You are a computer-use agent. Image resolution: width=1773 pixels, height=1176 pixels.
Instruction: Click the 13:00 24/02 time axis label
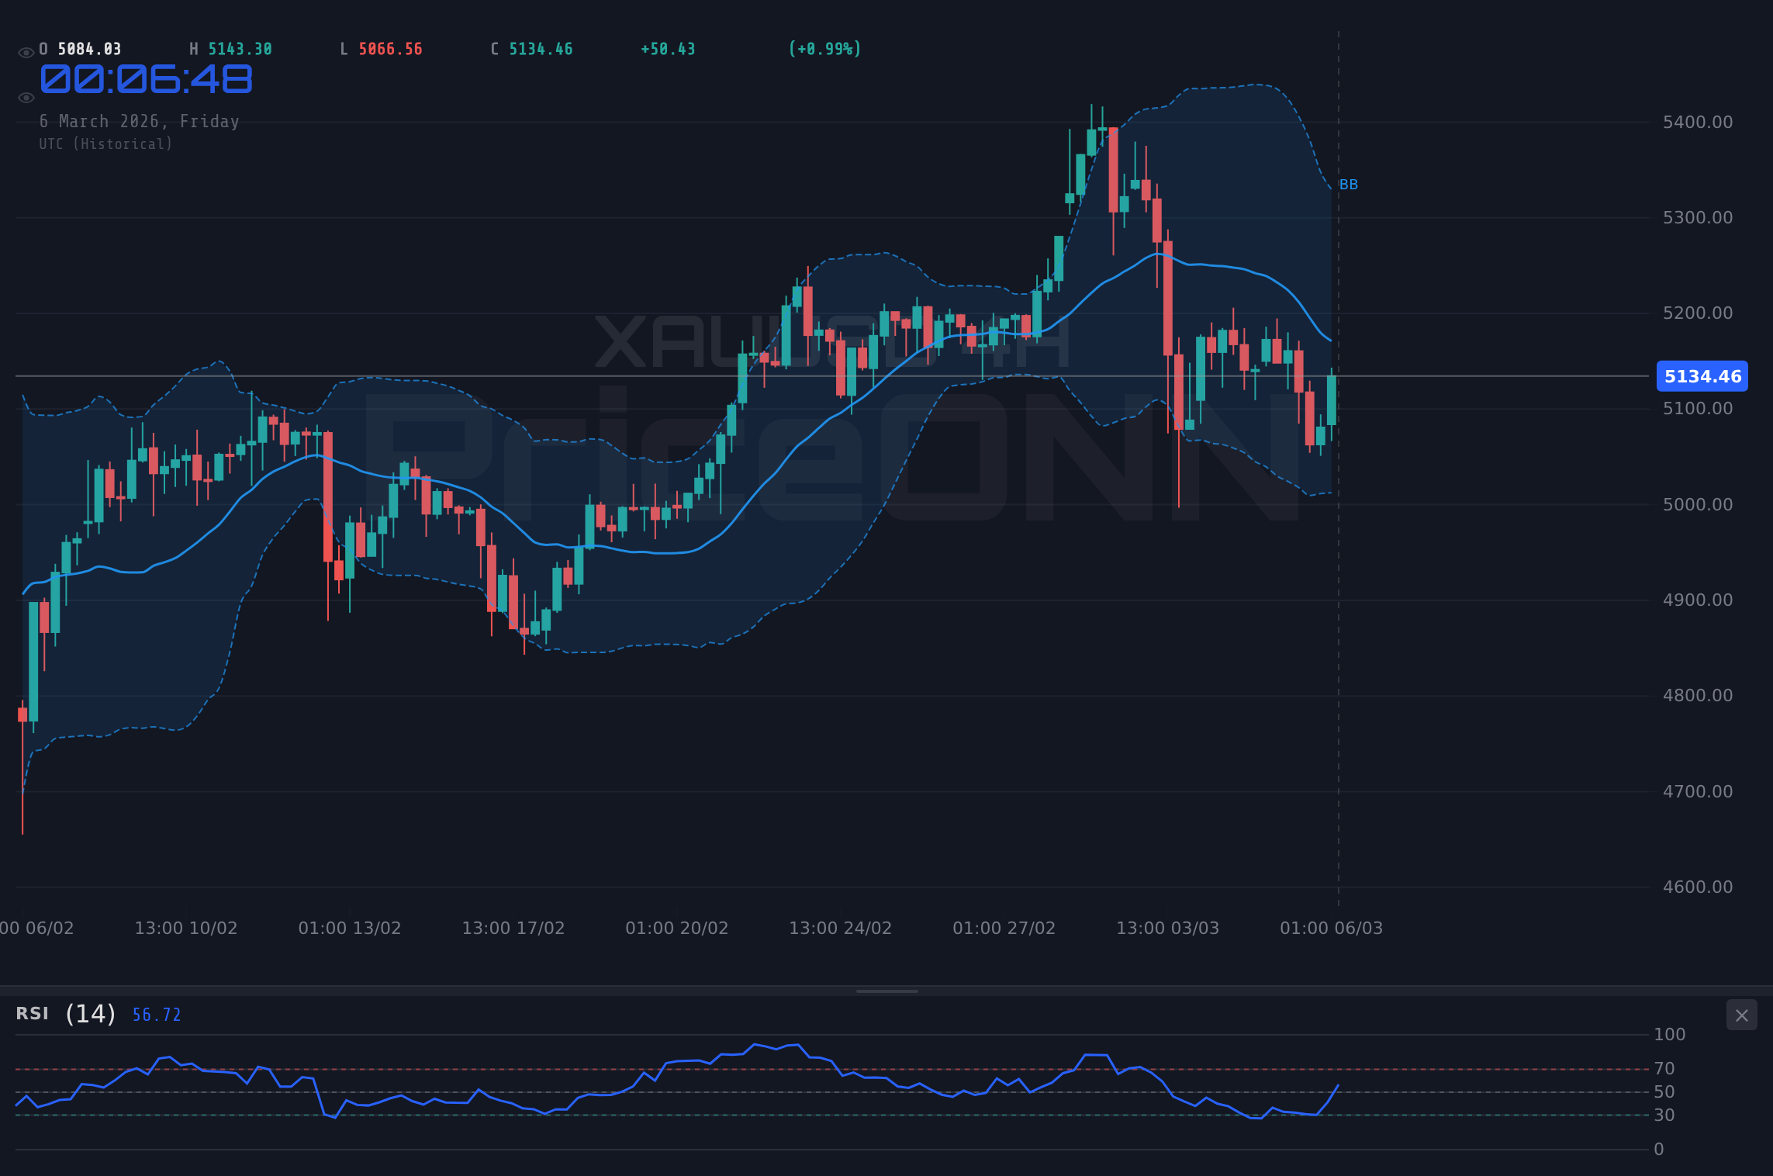tap(841, 928)
